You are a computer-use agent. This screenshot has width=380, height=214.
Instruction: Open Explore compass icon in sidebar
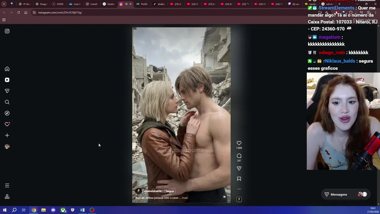pos(7,113)
